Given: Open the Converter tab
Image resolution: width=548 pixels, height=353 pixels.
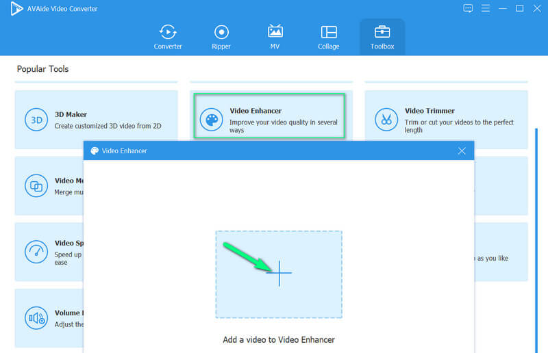Looking at the screenshot, I should (x=168, y=37).
